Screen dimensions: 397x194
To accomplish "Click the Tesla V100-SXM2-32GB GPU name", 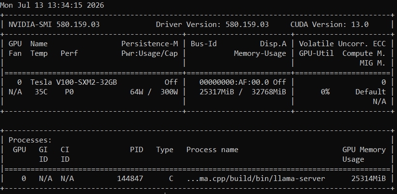I will (74, 82).
